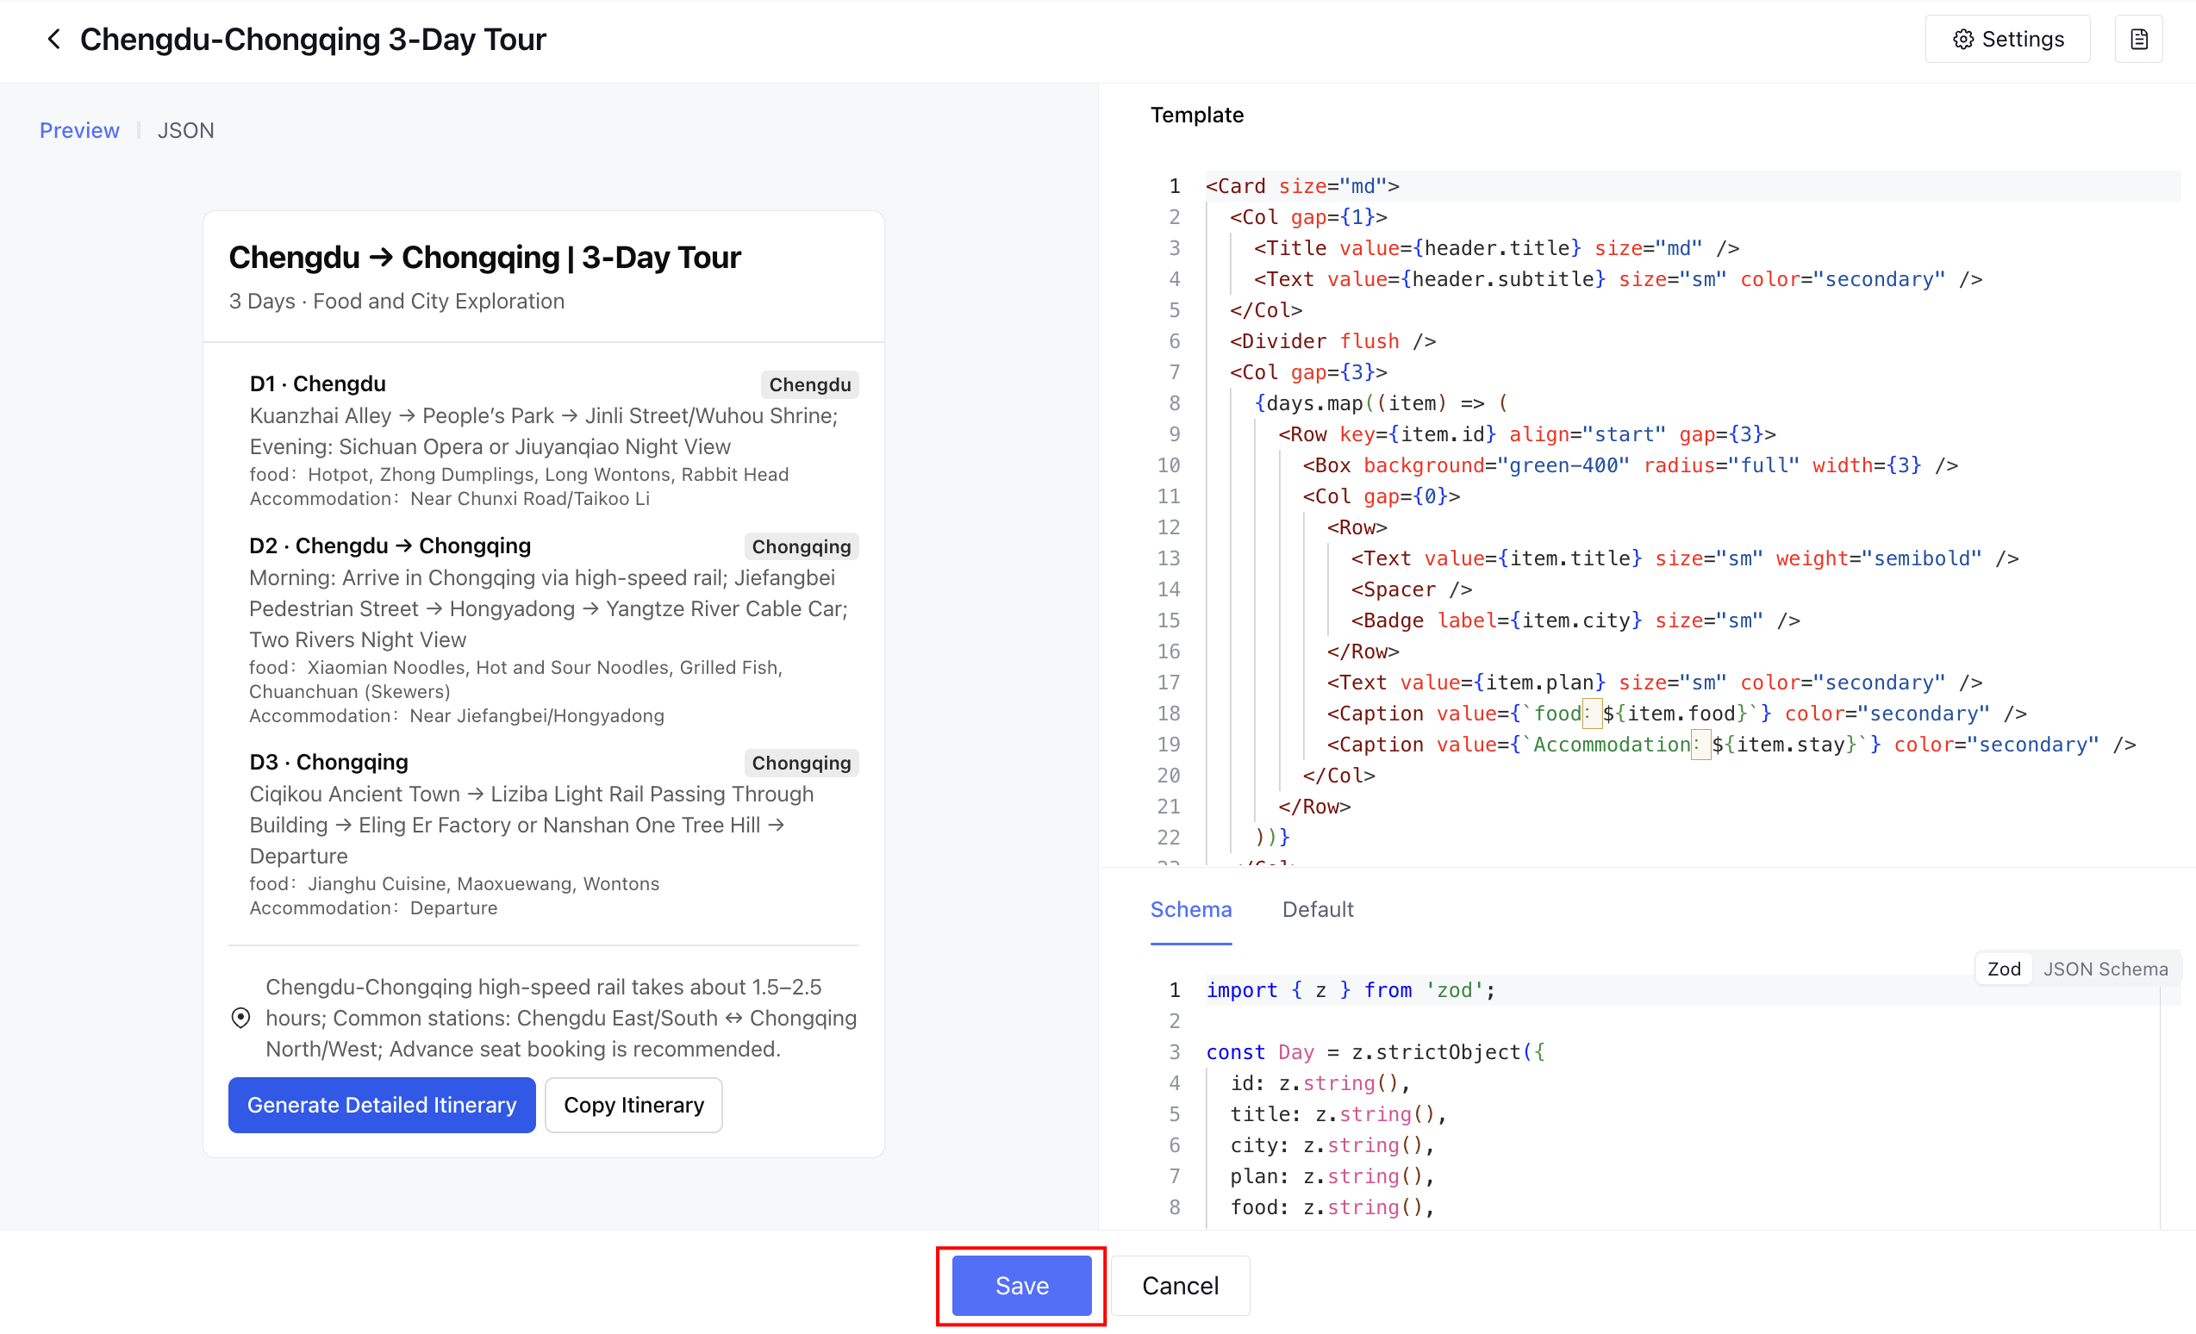Screen dimensions: 2196x1334
Task: Open the Schema tab
Action: pyautogui.click(x=1191, y=909)
